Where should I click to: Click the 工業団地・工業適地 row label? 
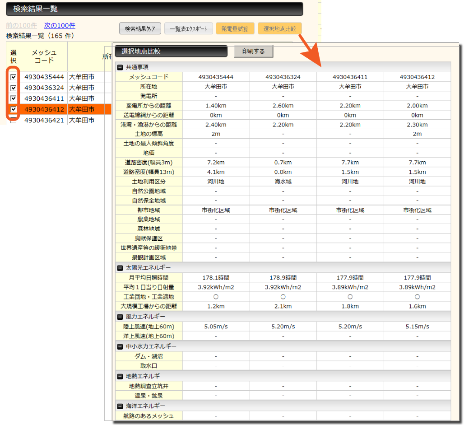tap(149, 297)
